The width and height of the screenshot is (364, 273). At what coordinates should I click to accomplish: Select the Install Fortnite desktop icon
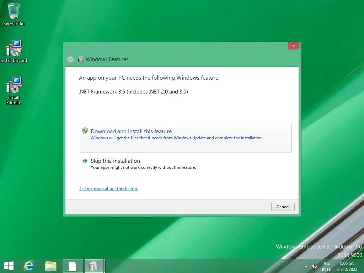(x=14, y=91)
